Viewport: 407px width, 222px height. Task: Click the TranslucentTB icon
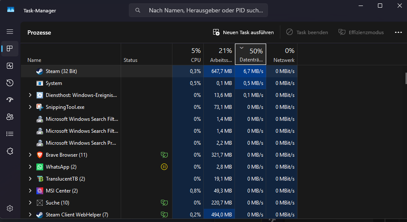[x=40, y=179]
